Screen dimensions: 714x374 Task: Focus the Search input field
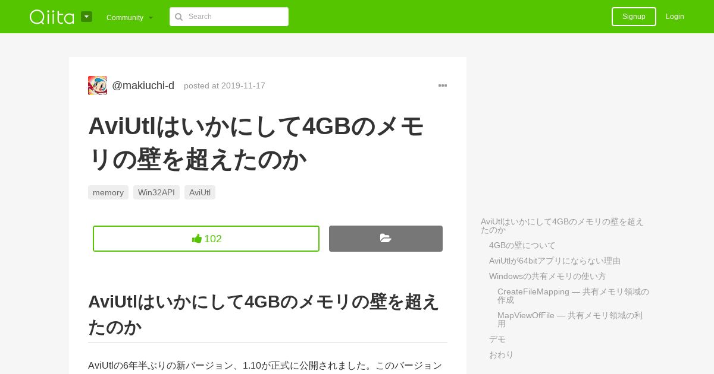tap(229, 17)
